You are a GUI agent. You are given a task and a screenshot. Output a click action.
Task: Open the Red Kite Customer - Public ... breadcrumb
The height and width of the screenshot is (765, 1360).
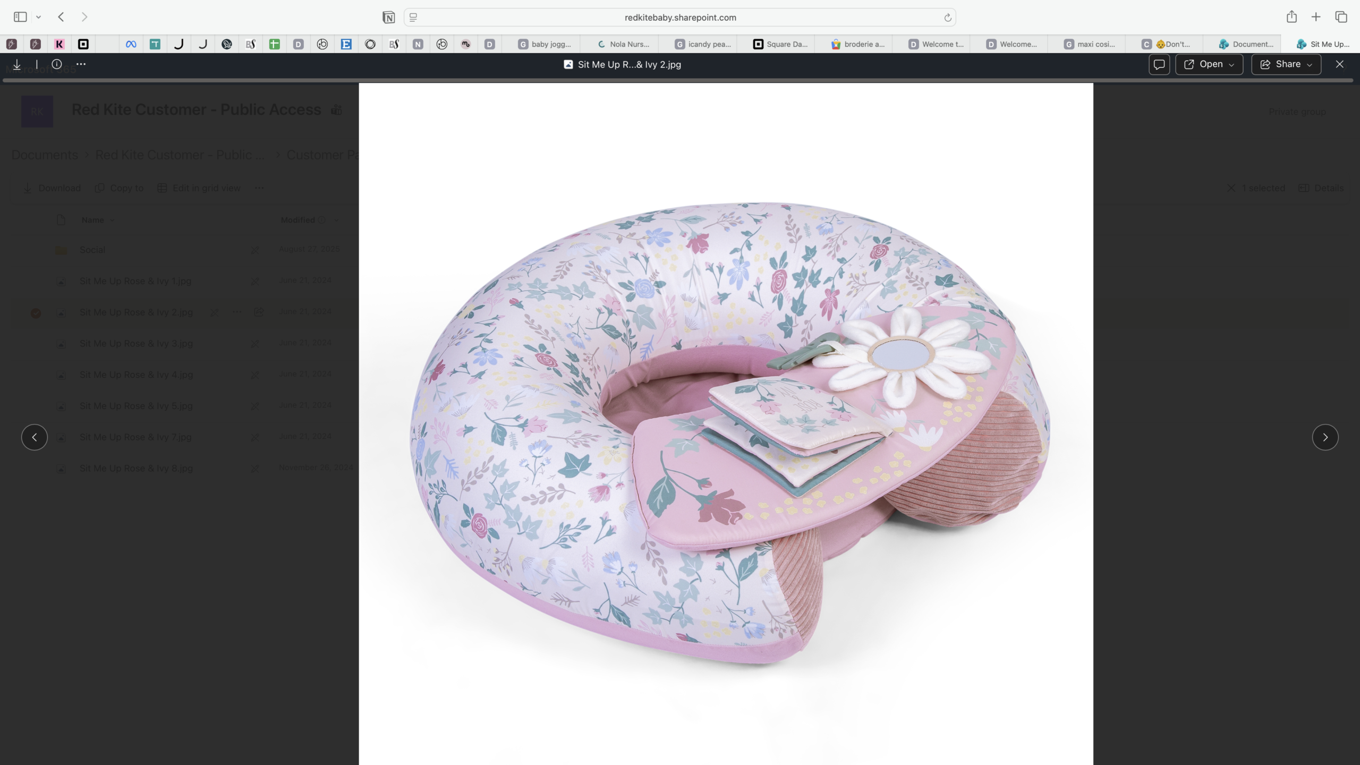pos(180,155)
